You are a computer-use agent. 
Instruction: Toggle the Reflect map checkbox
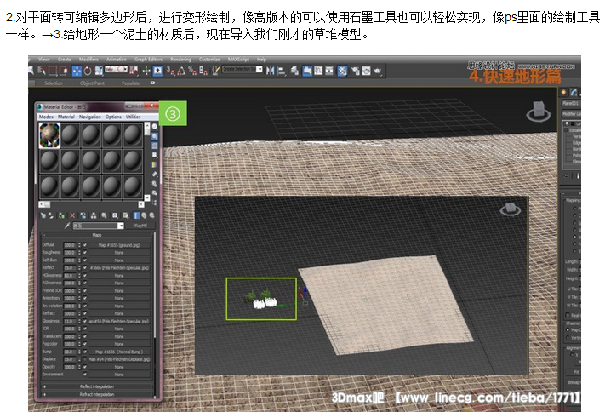pyautogui.click(x=84, y=267)
